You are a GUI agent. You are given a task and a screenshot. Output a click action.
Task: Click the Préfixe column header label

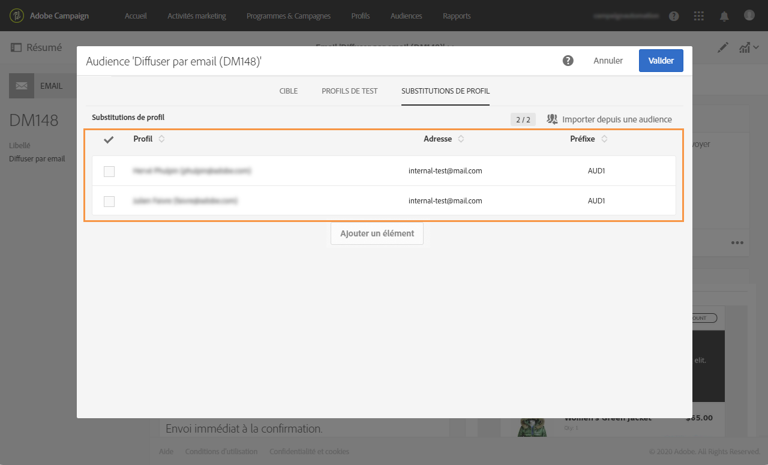(583, 139)
